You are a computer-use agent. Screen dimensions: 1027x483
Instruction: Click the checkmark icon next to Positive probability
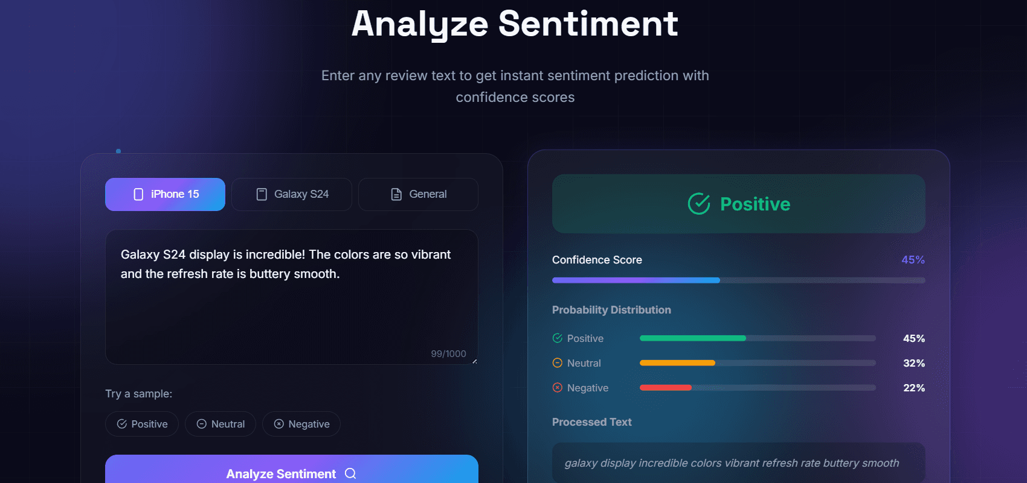[x=556, y=338]
